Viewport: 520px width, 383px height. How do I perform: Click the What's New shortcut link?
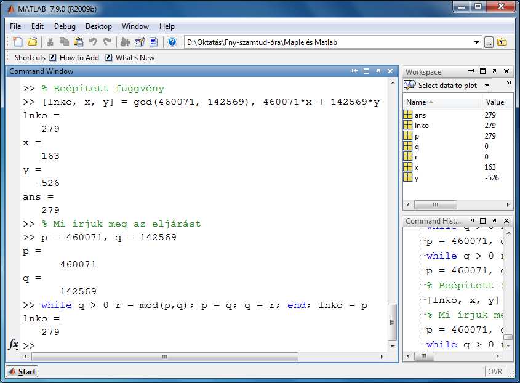135,58
